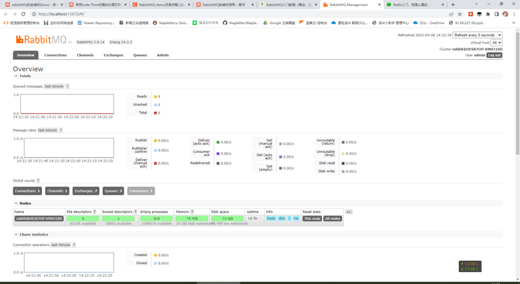Bookmark this page with star icon

460,14
